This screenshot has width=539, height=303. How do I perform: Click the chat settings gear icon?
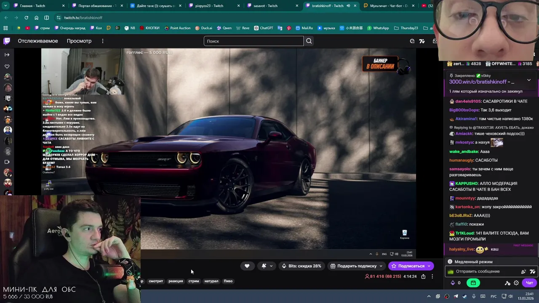[516, 283]
